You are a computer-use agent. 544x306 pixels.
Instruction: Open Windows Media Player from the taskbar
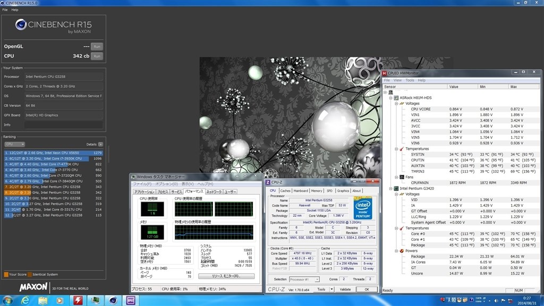[x=61, y=300]
